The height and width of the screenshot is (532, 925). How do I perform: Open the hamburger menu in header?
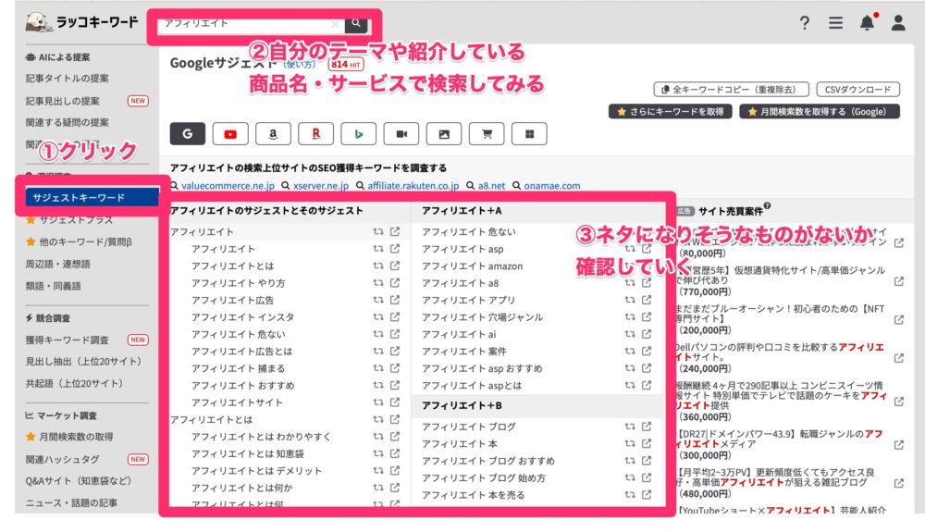point(835,23)
